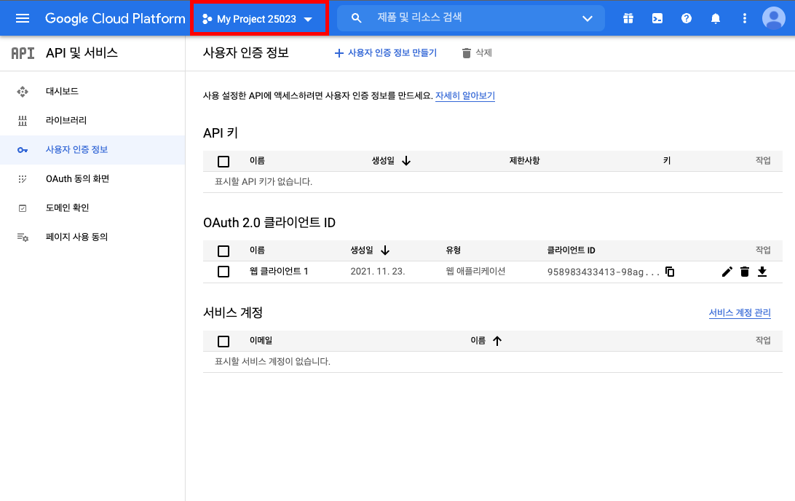
Task: Toggle select-all checkbox in 서비스 계정 table
Action: [x=224, y=341]
